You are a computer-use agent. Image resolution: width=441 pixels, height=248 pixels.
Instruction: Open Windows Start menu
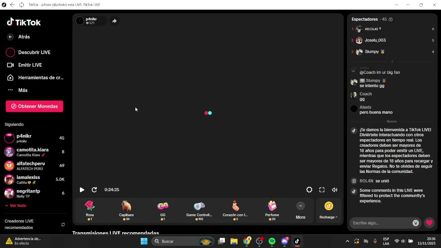144,241
